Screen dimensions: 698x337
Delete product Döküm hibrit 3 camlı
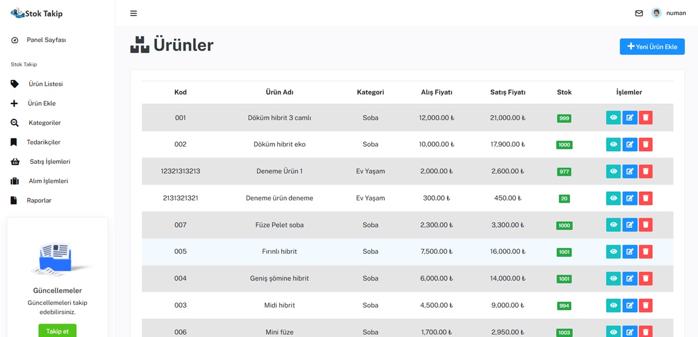click(x=645, y=118)
